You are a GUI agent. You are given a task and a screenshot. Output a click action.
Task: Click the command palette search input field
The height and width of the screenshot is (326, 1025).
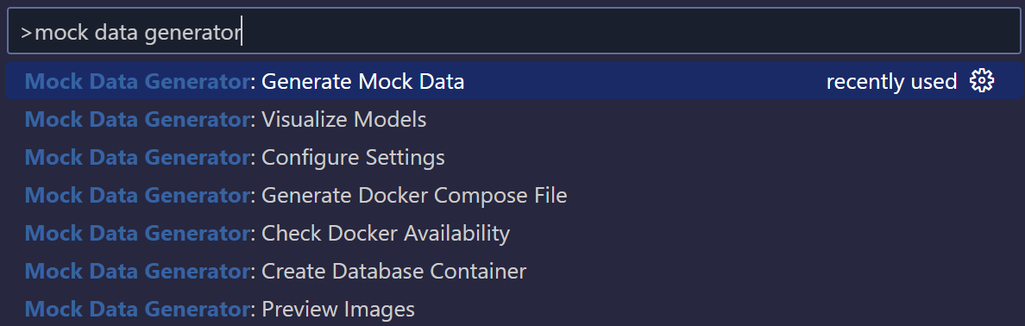pos(514,31)
